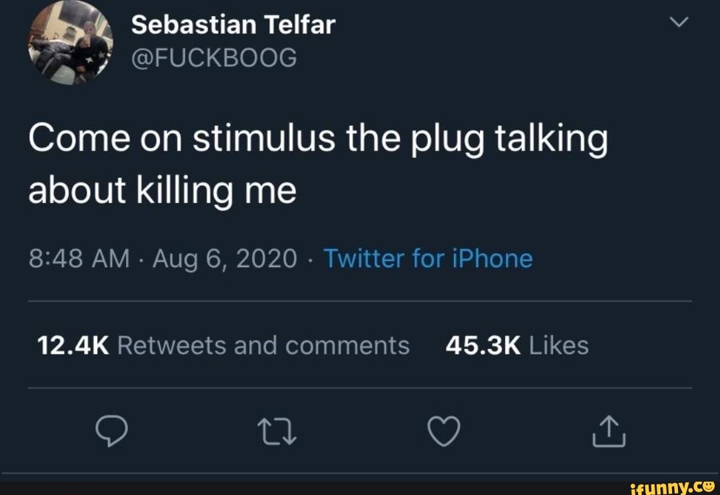Collapse the caret beside the username
This screenshot has height=495, width=720.
679,21
